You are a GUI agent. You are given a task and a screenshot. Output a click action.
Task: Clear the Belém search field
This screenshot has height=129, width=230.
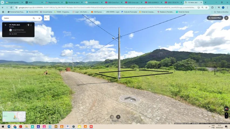[39, 18]
